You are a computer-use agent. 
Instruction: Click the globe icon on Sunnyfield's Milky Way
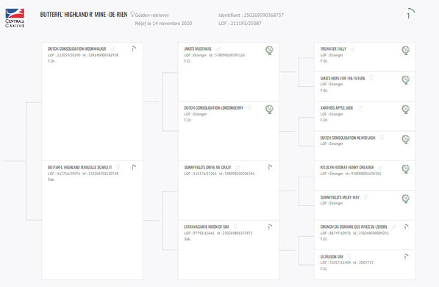pyautogui.click(x=406, y=199)
